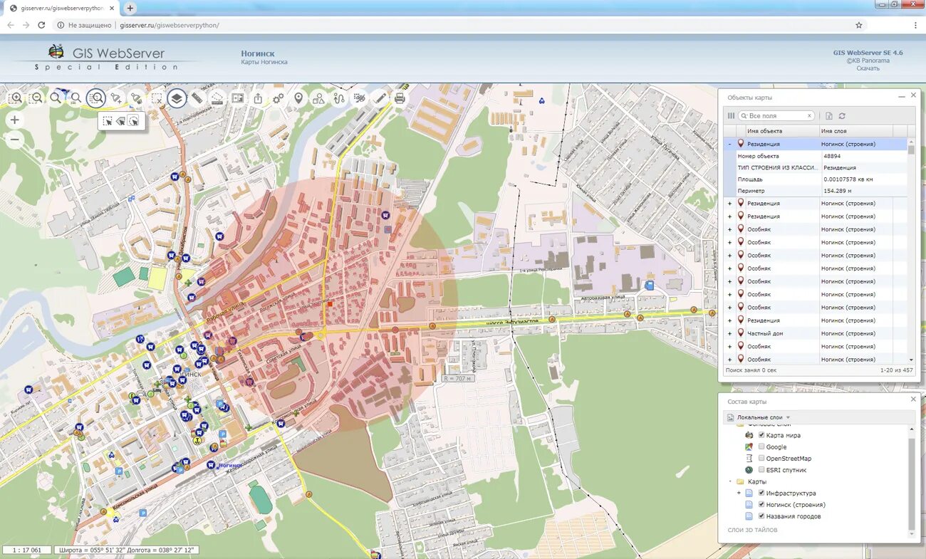Click the share/export map icon
This screenshot has width=926, height=559.
[x=258, y=98]
